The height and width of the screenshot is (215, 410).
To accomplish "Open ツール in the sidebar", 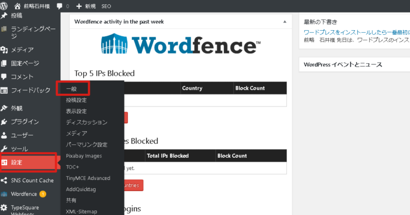I will 19,149.
